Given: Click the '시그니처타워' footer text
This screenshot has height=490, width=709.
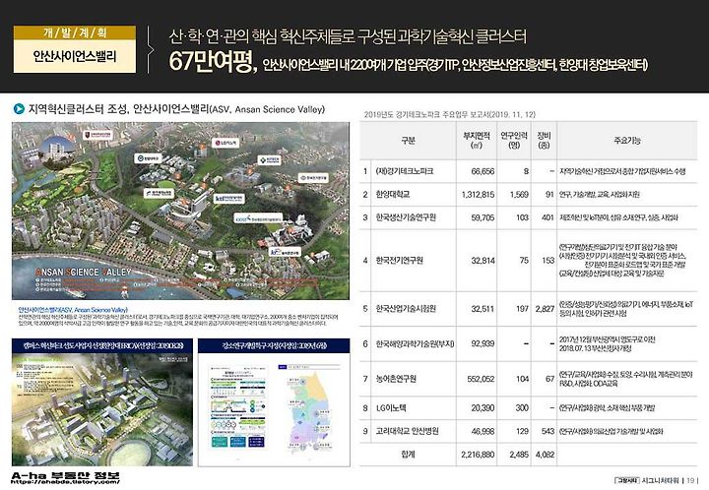Looking at the screenshot, I should pos(661,480).
